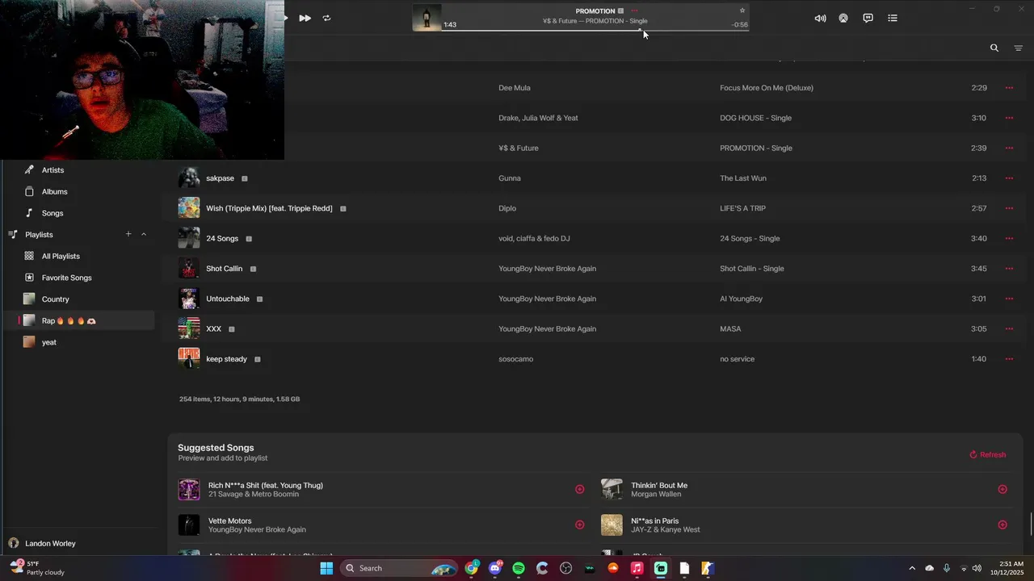Image resolution: width=1034 pixels, height=581 pixels.
Task: Open more options for sakpase row
Action: tap(1009, 178)
